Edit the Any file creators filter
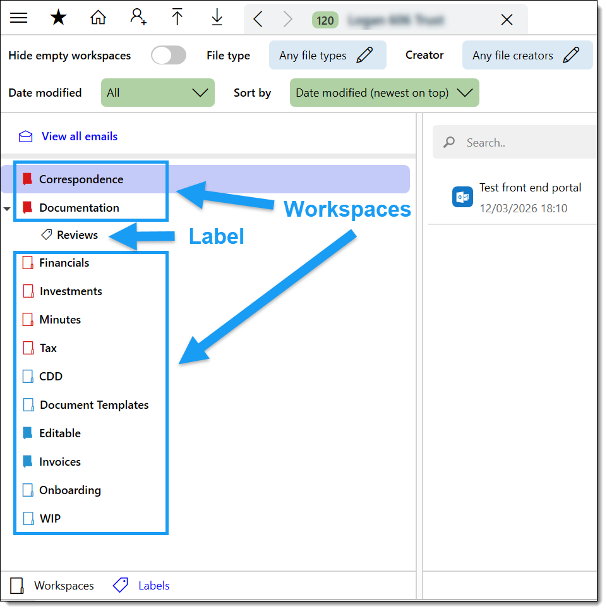Viewport: 607px width, 611px height. pos(526,56)
